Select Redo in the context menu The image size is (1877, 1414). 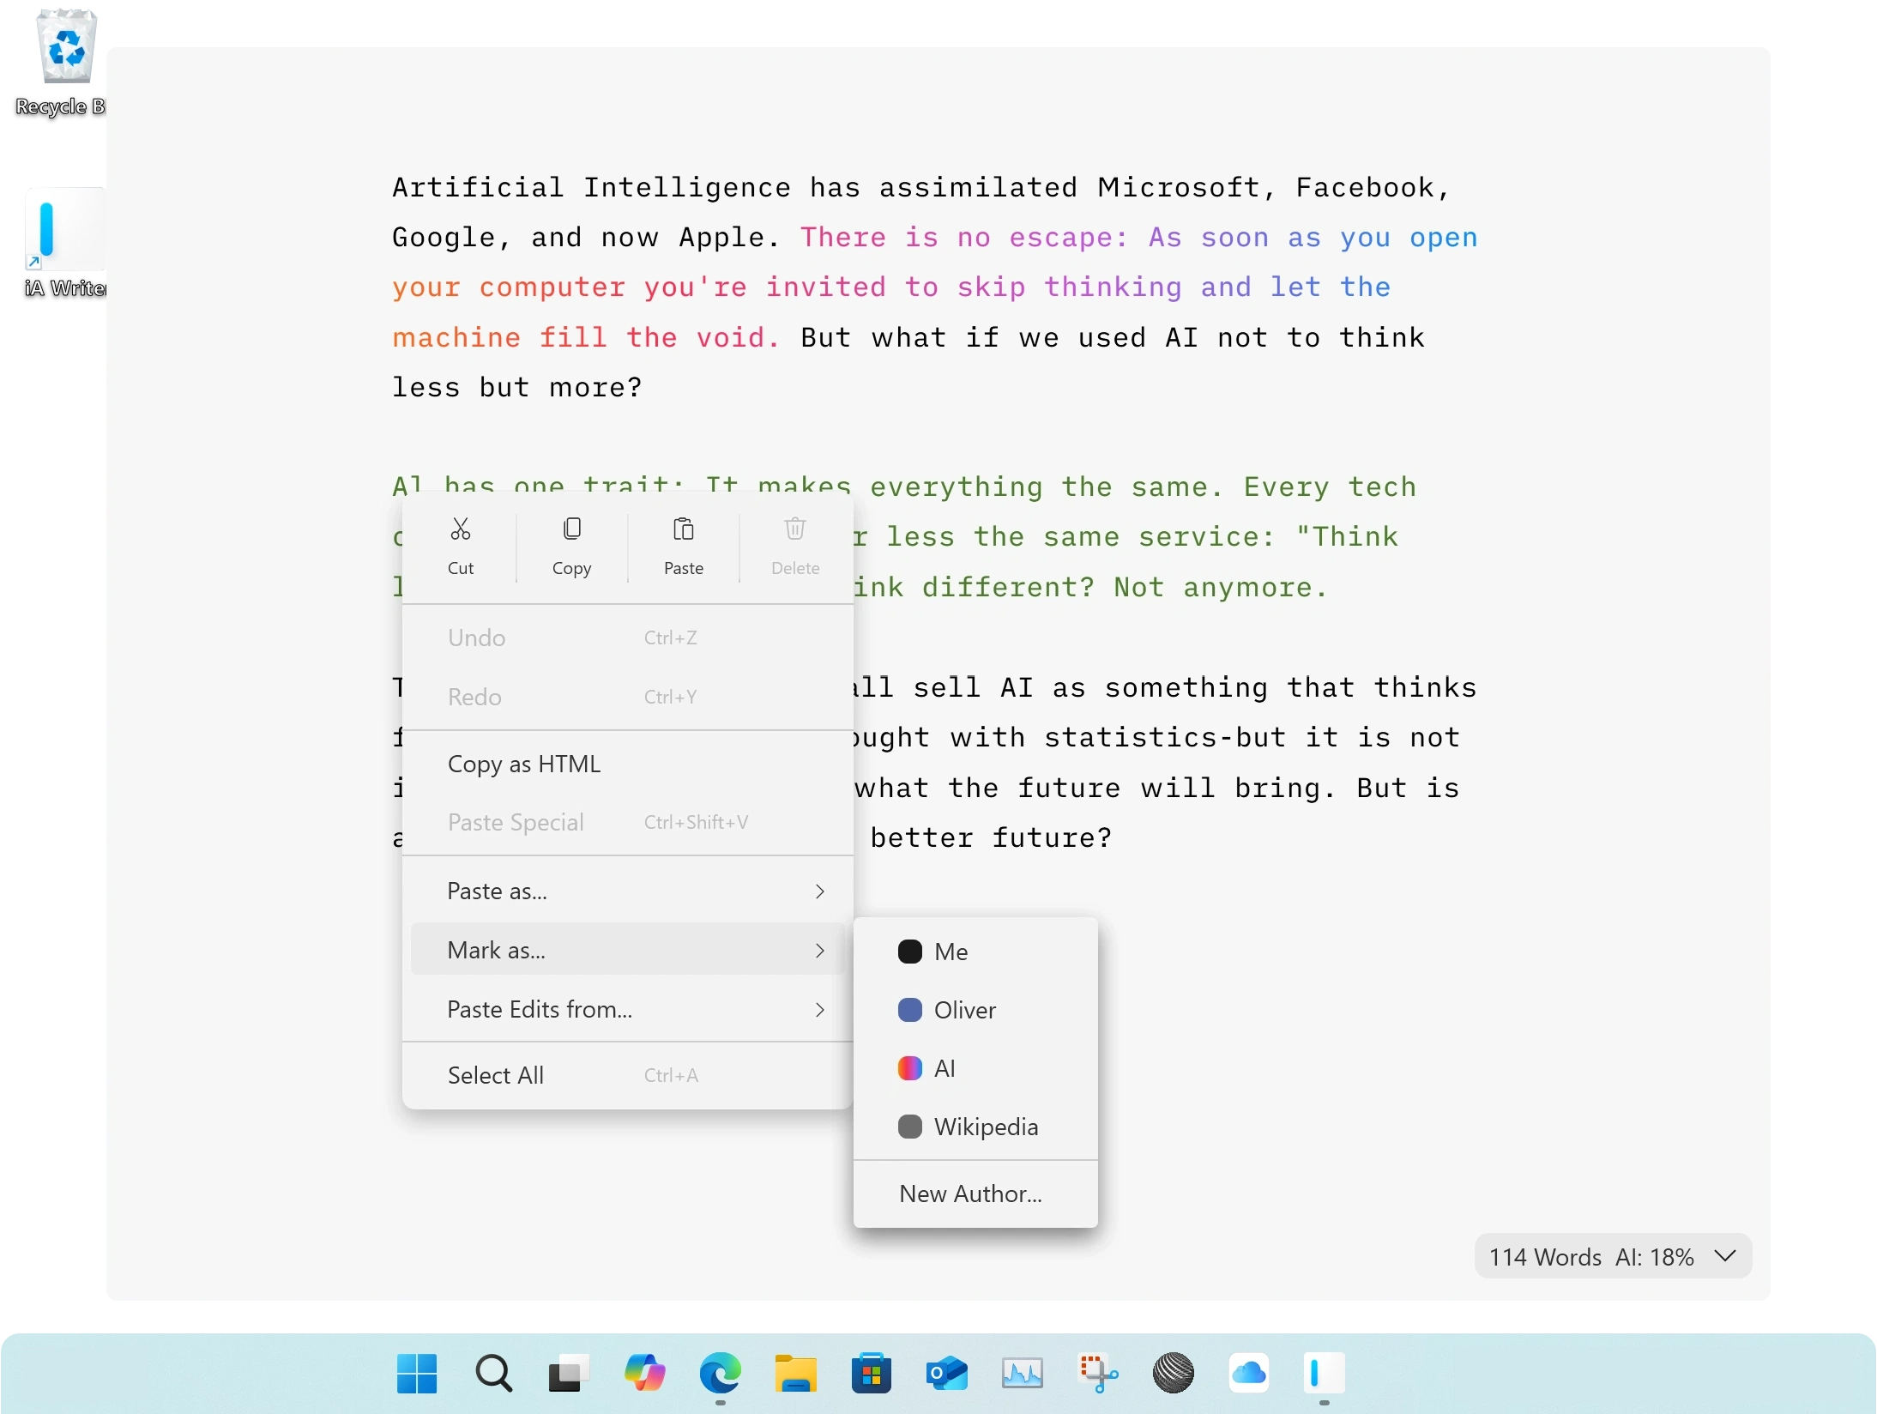(627, 697)
